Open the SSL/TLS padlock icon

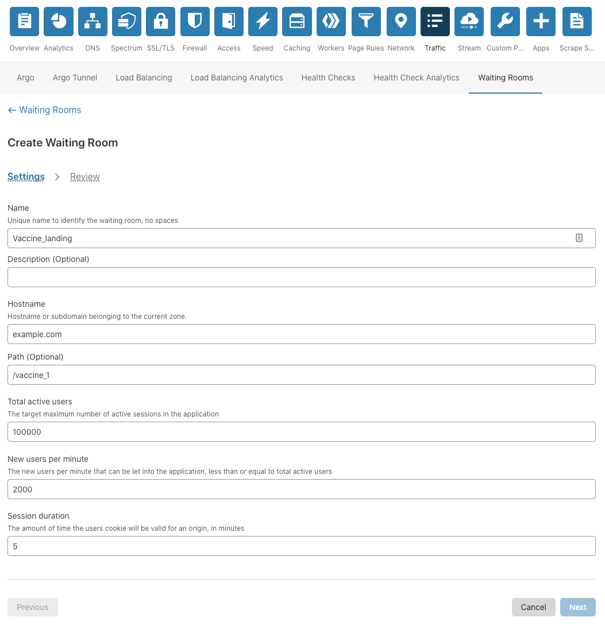tap(161, 21)
